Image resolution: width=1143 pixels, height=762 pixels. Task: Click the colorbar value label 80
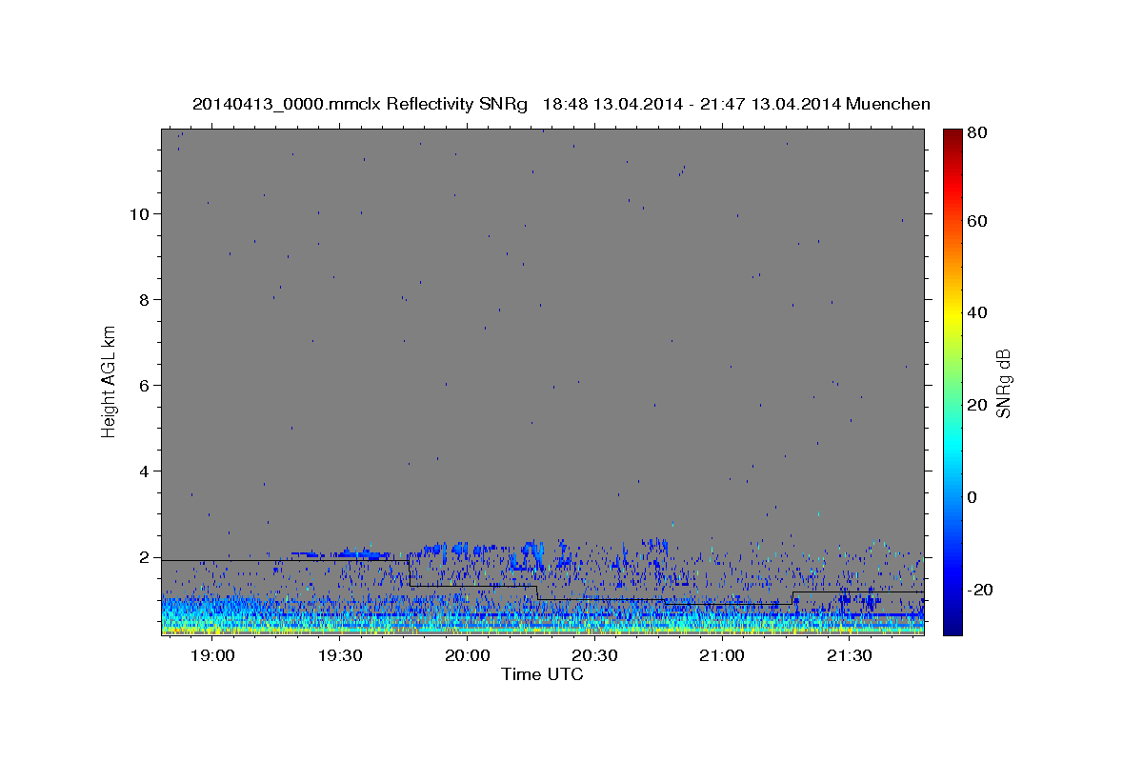click(x=976, y=133)
